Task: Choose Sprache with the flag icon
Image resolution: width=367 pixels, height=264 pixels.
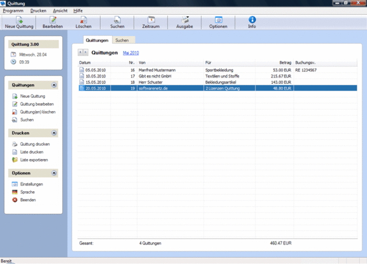Action: click(27, 192)
